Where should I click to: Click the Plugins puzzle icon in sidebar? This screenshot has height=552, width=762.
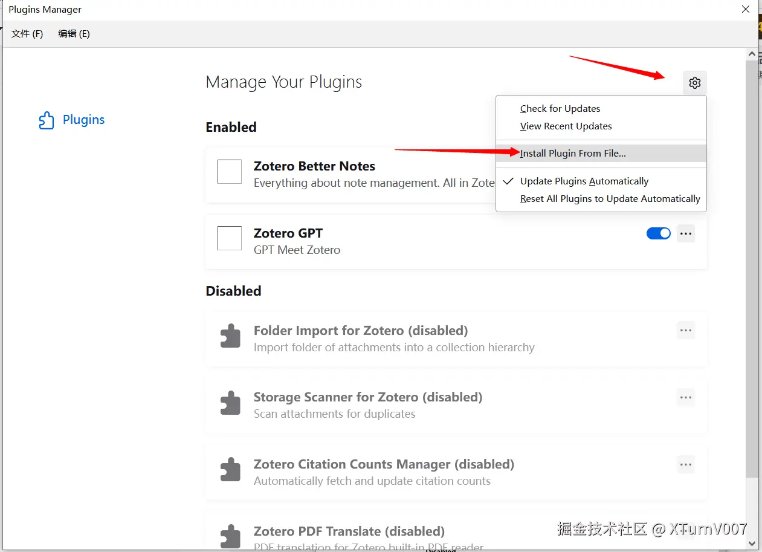(47, 120)
